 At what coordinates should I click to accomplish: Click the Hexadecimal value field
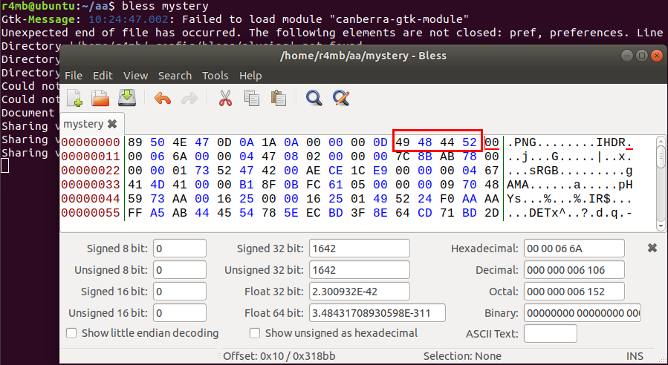(x=574, y=249)
